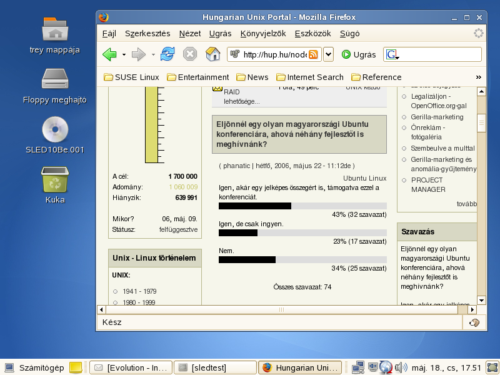
Task: Click into the address bar URL field
Action: tap(274, 54)
